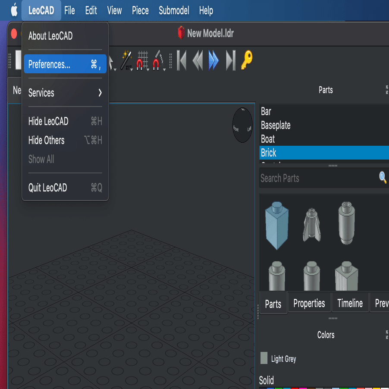This screenshot has width=389, height=389.
Task: Switch to the Properties tab
Action: click(309, 303)
